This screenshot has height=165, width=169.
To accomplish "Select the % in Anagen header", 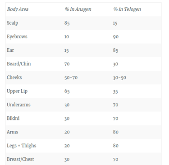I will (x=78, y=9).
